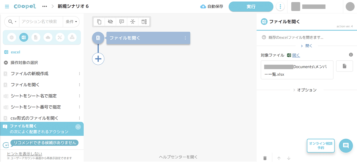Open the hamburger menu
357x162 pixels.
point(7,7)
